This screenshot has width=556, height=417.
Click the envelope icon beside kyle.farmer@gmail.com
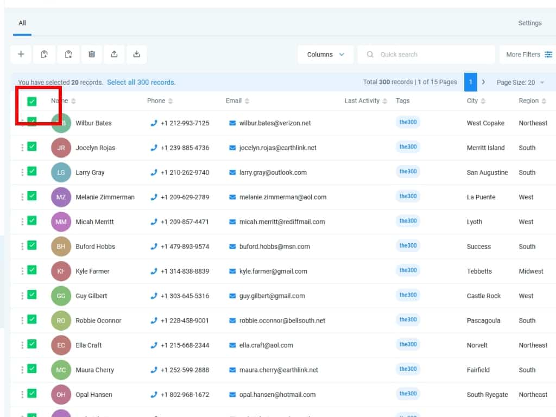coord(232,271)
